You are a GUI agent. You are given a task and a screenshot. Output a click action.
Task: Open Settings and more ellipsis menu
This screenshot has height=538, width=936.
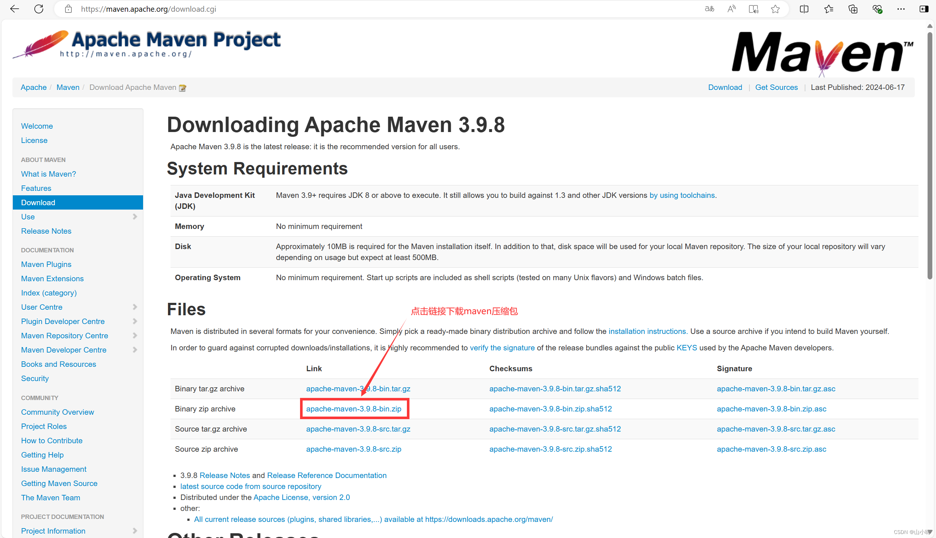pyautogui.click(x=901, y=9)
